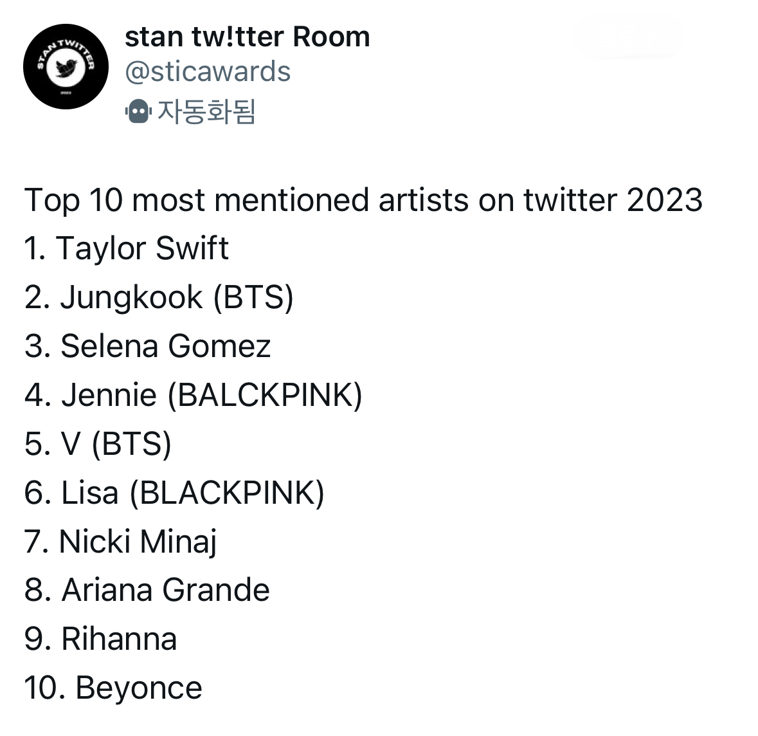Click the fifth entry, V (BTS)

[116, 444]
